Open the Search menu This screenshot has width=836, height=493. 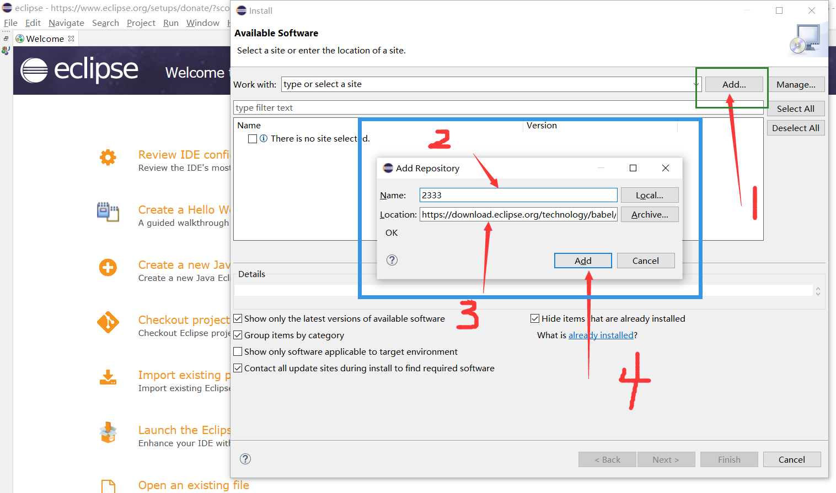coord(105,23)
